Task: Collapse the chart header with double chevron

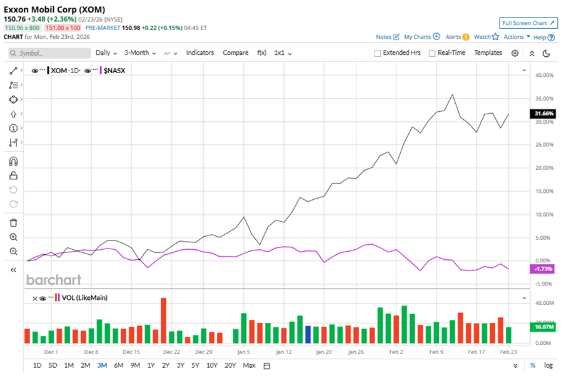Action: click(x=531, y=54)
